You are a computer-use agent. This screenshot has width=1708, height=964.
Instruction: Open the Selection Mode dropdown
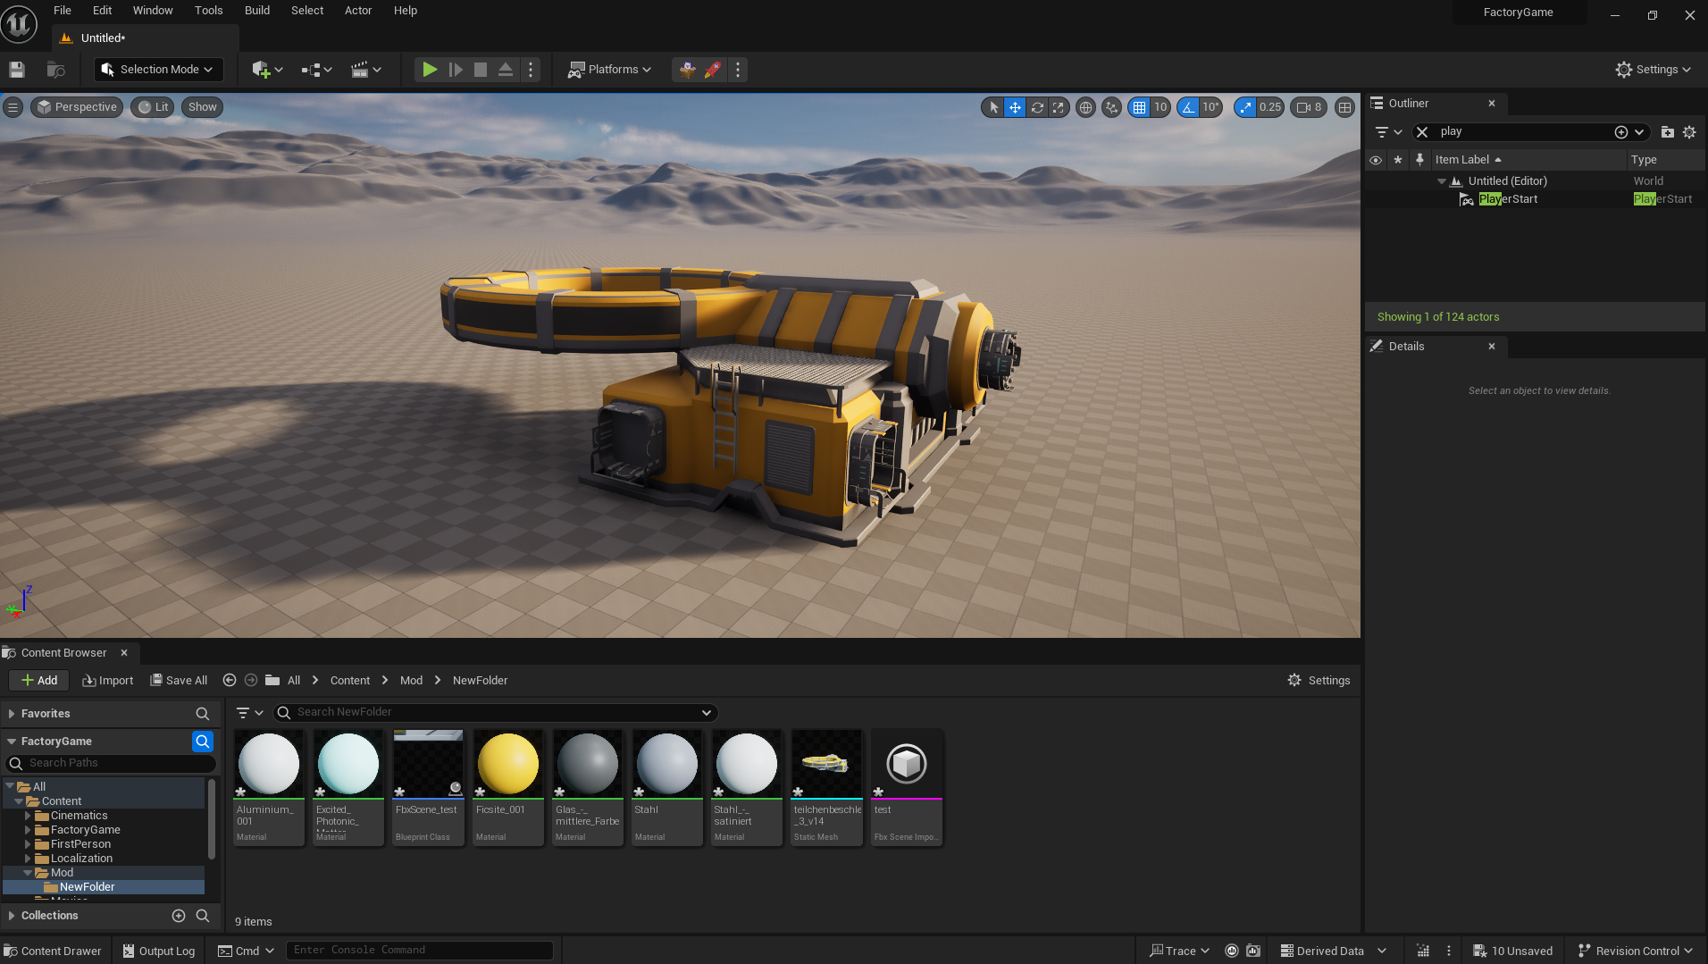click(158, 70)
